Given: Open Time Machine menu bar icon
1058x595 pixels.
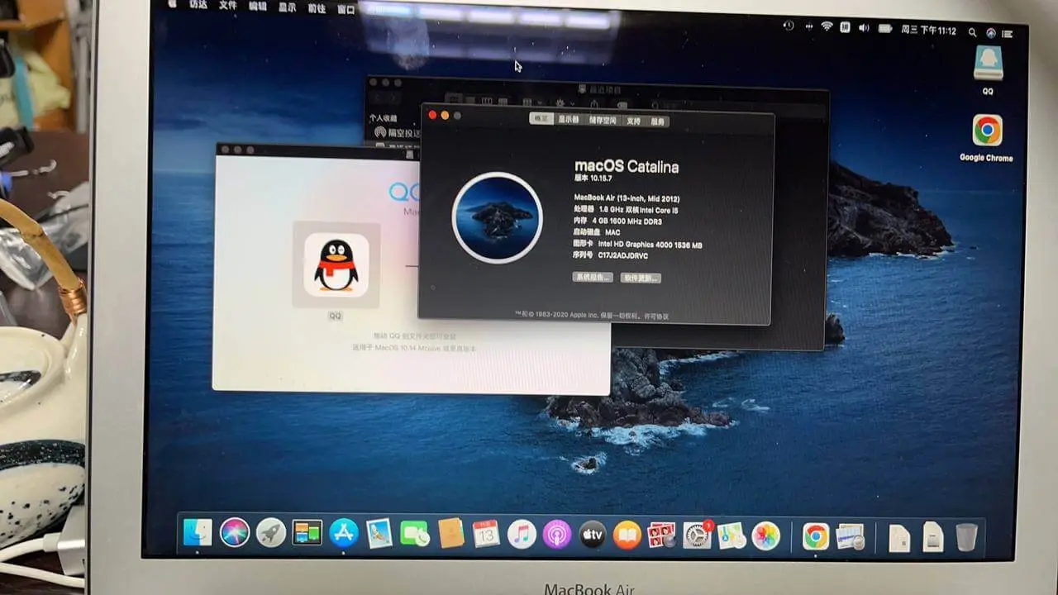Looking at the screenshot, I should point(789,26).
